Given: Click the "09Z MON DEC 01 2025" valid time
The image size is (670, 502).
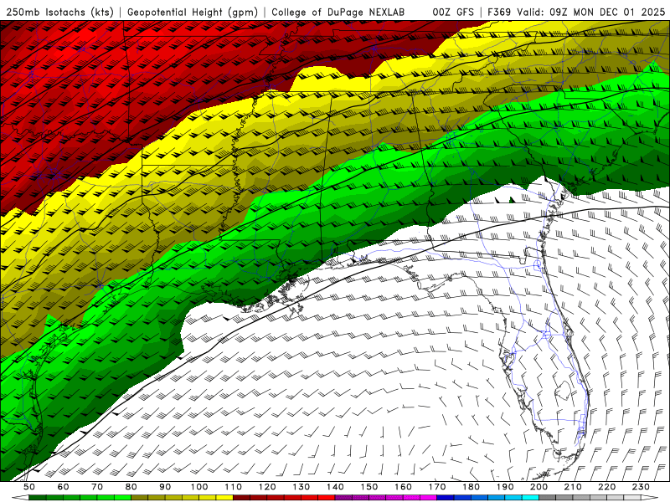Looking at the screenshot, I should [607, 13].
